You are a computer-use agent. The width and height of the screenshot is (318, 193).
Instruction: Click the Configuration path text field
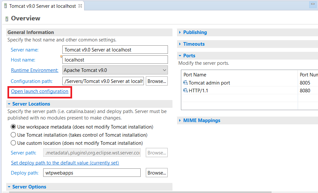(x=103, y=81)
